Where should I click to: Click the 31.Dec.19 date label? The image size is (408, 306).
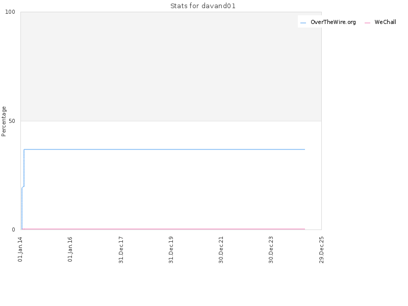click(171, 250)
